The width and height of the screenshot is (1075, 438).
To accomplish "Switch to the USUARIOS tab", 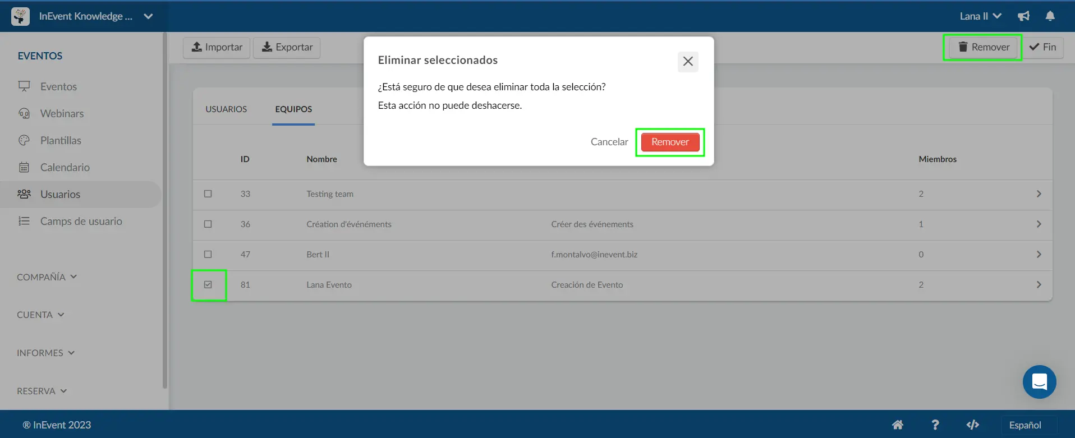I will click(x=226, y=109).
